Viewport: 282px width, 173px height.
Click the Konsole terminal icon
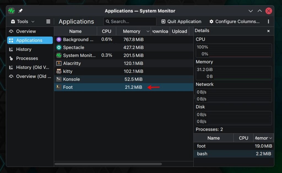59,79
